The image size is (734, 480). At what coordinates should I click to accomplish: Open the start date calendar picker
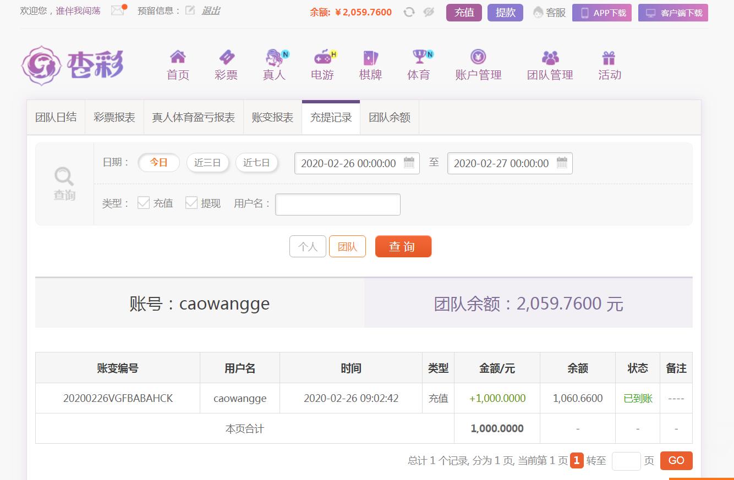click(x=409, y=163)
